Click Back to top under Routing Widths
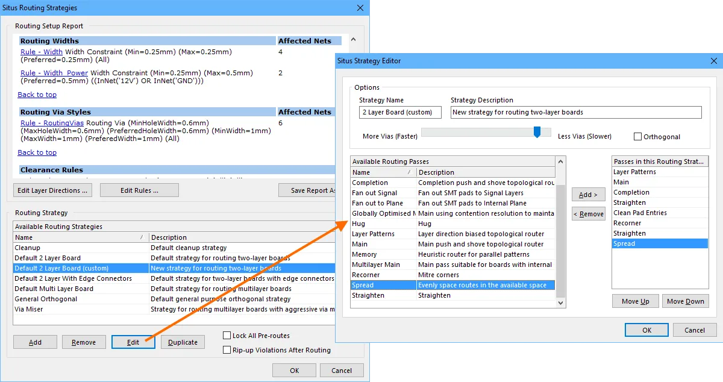This screenshot has width=723, height=382. (37, 95)
